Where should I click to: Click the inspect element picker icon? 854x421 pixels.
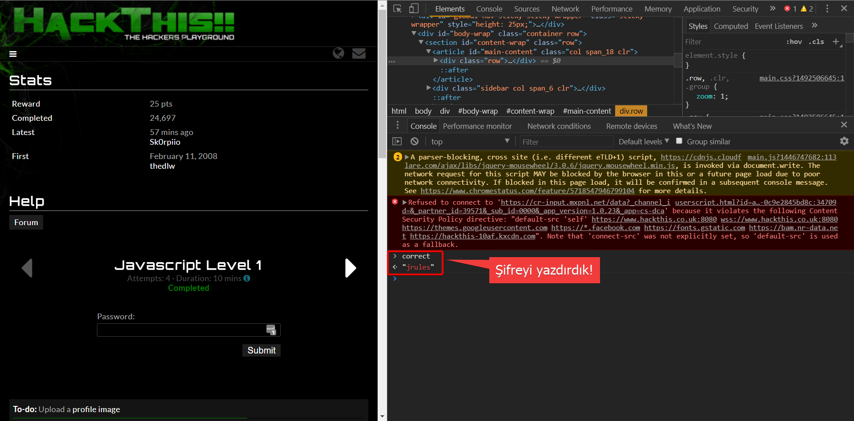[x=397, y=8]
